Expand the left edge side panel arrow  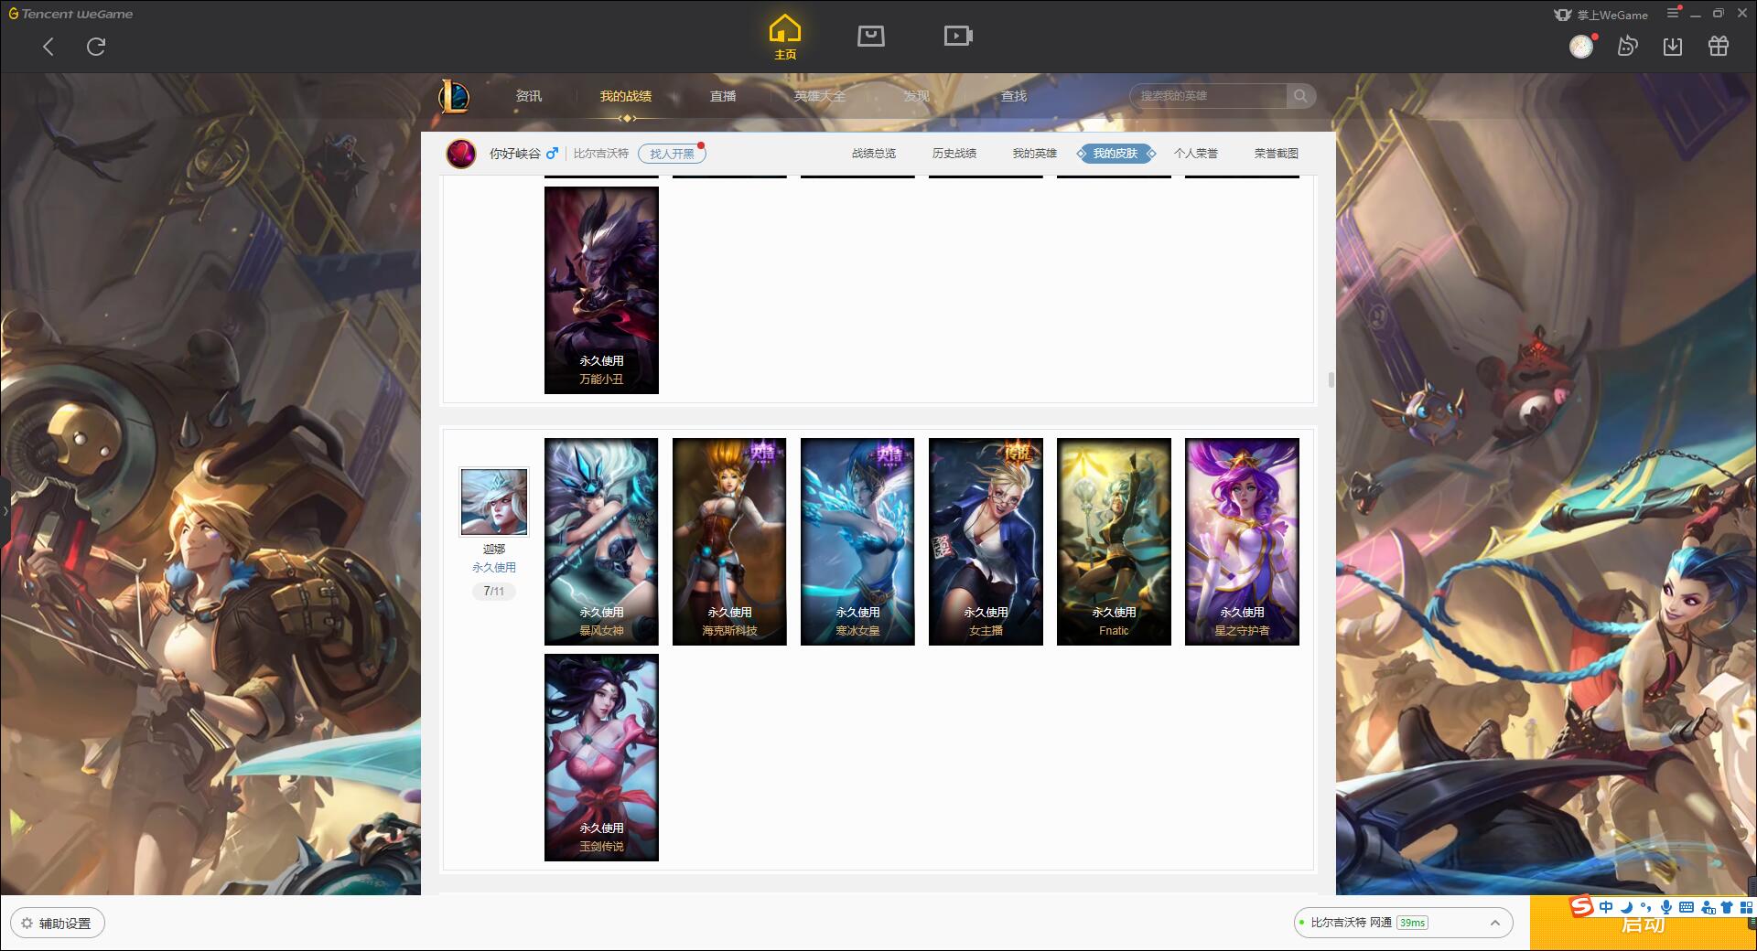tap(5, 510)
